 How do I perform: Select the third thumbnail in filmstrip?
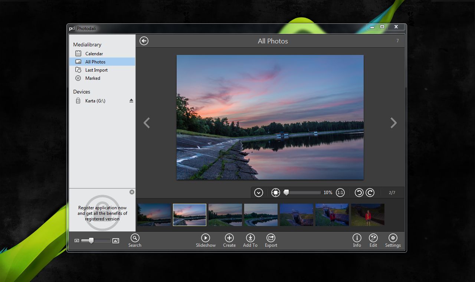[x=225, y=214]
